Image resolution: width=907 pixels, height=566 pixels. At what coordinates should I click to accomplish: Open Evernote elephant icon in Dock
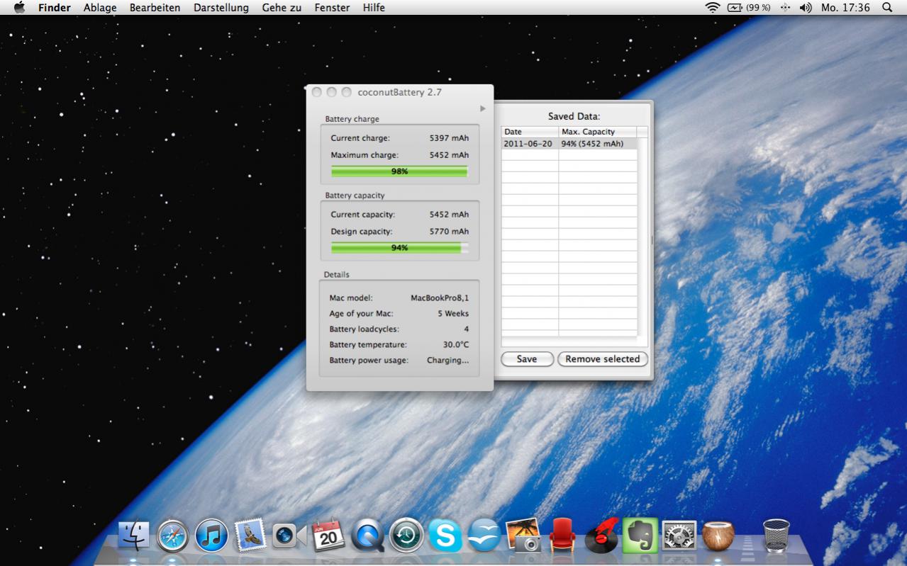(640, 536)
